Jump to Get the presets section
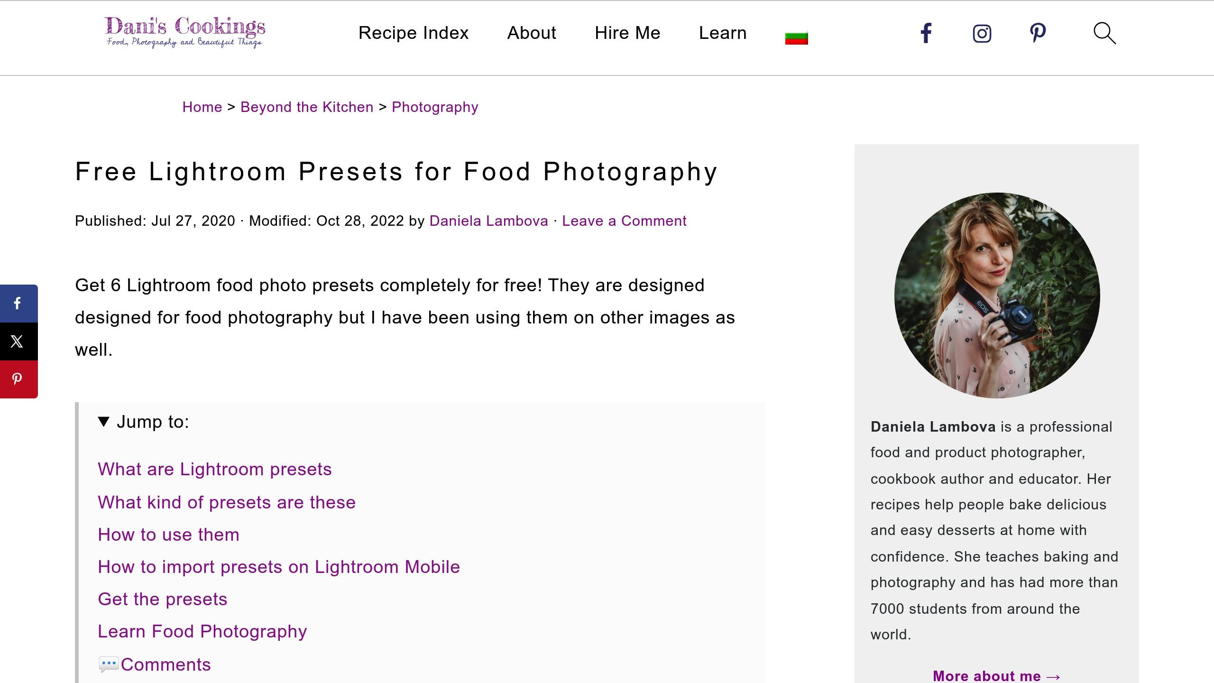This screenshot has width=1214, height=683. tap(163, 599)
